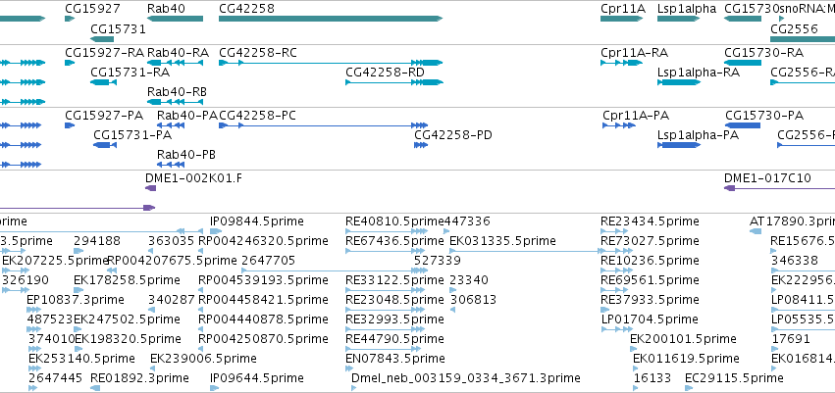Image resolution: width=835 pixels, height=393 pixels.
Task: Open the CG2556 gene label
Action: (x=794, y=28)
